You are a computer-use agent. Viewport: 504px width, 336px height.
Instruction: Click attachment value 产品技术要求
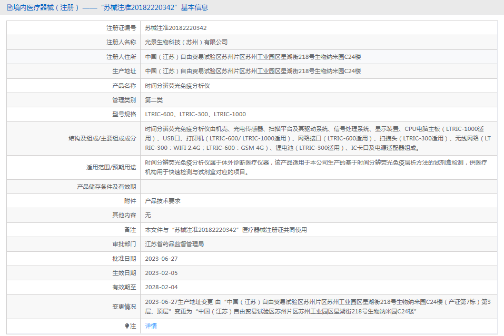click(163, 201)
